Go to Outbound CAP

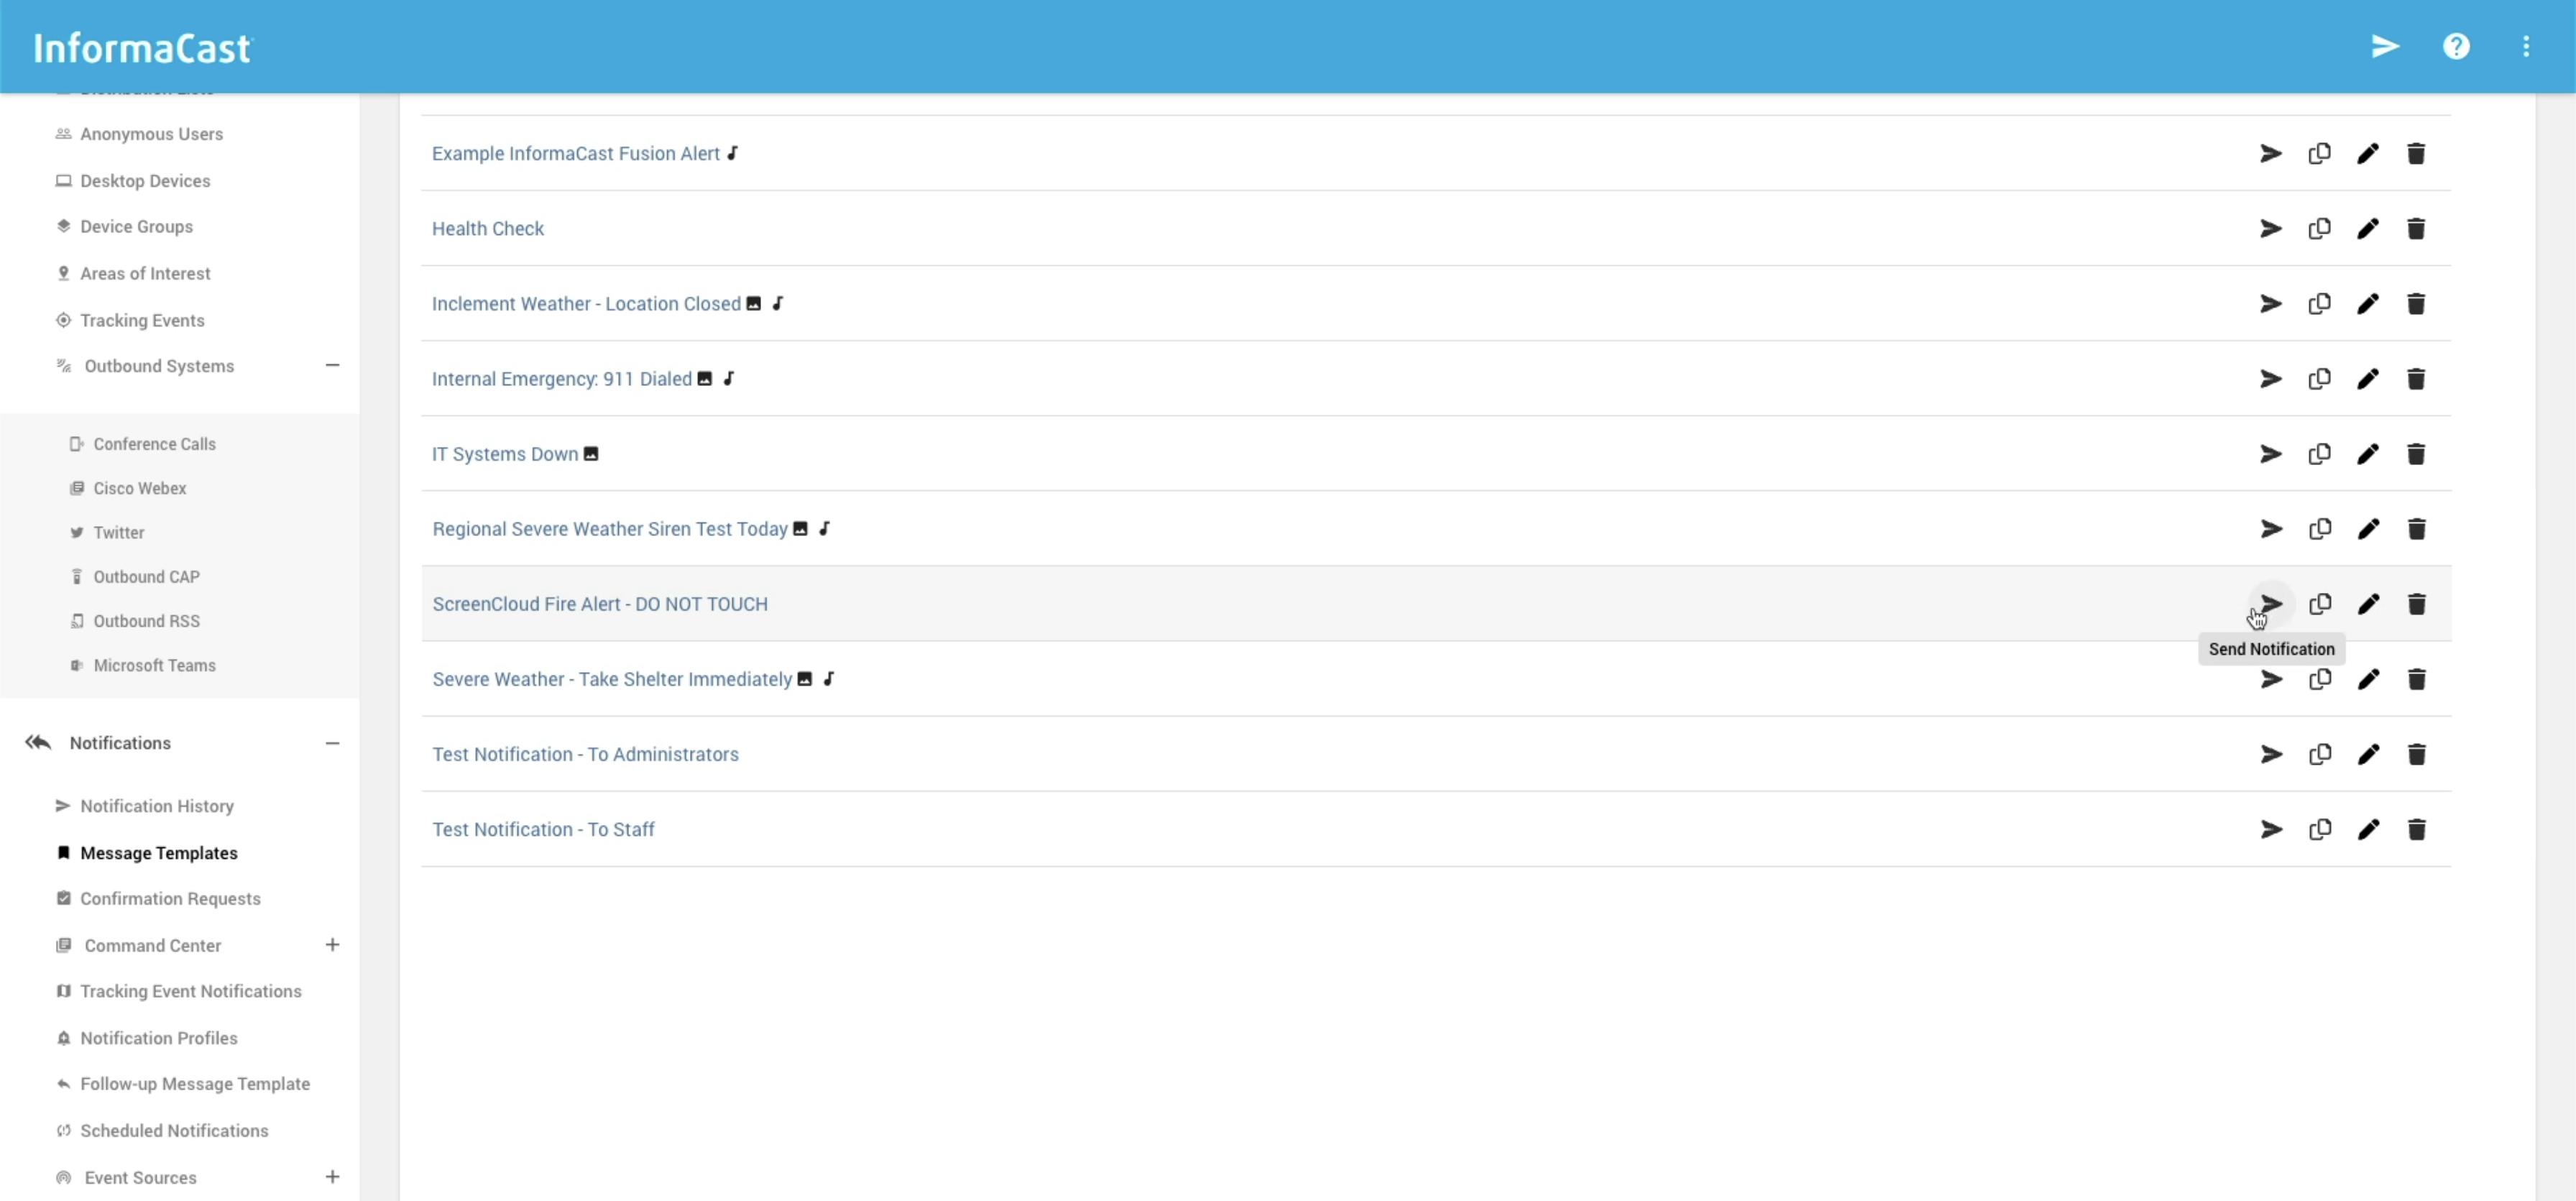(146, 577)
